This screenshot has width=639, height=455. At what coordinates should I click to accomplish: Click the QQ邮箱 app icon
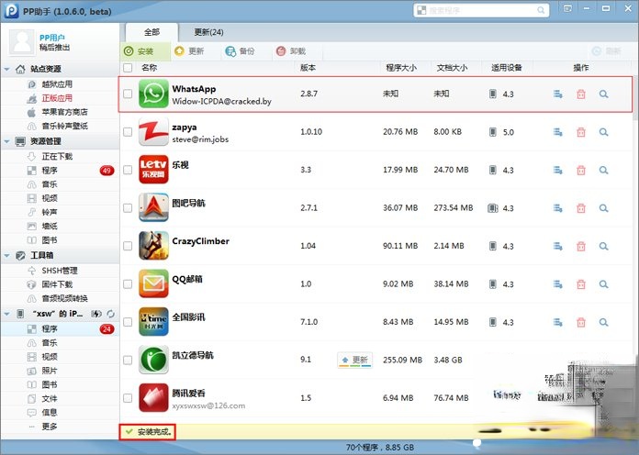pyautogui.click(x=153, y=283)
